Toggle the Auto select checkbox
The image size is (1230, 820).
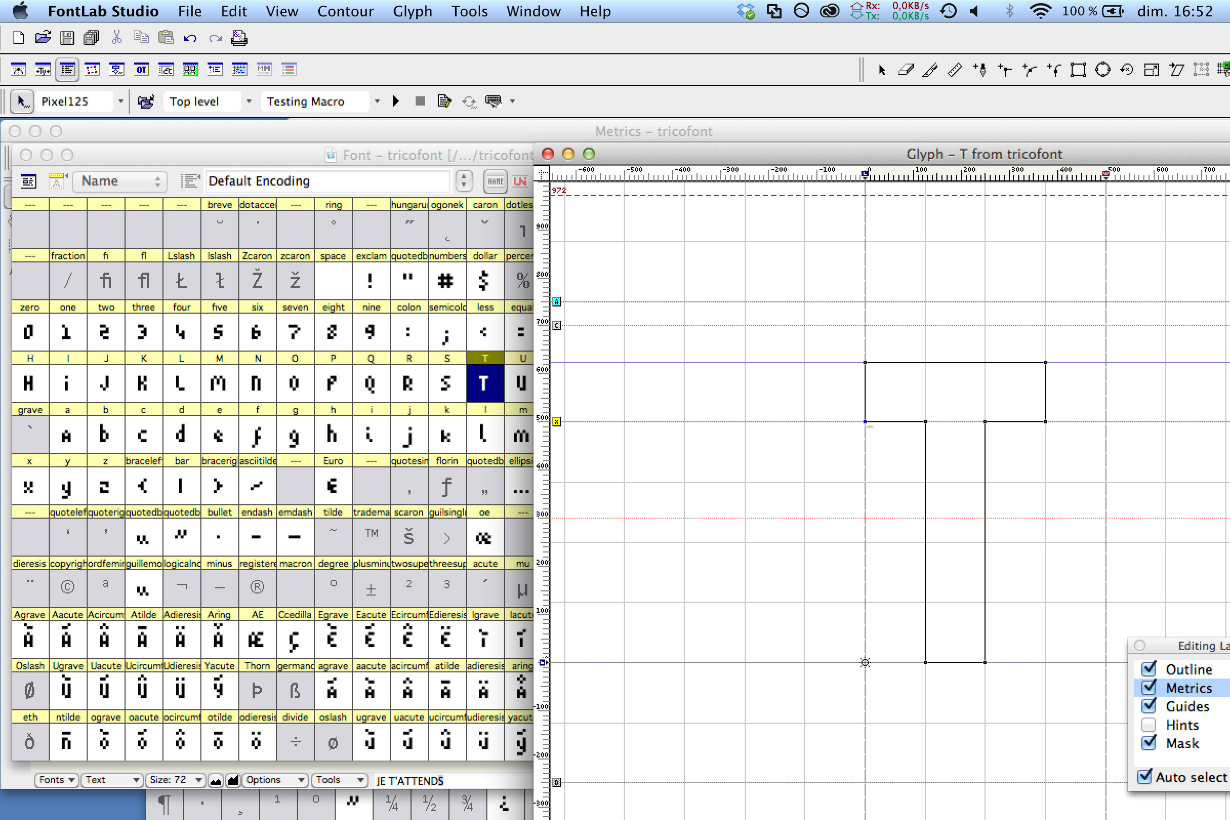1145,776
